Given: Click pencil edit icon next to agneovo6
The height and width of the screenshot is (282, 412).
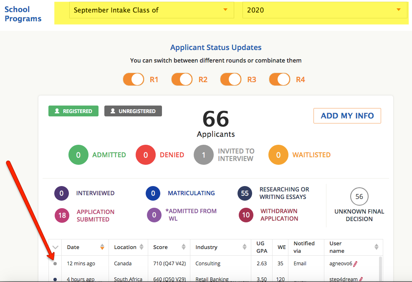Looking at the screenshot, I should [355, 264].
